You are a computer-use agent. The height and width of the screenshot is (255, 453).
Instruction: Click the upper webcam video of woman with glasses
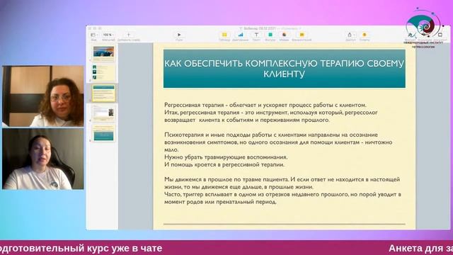(43, 96)
